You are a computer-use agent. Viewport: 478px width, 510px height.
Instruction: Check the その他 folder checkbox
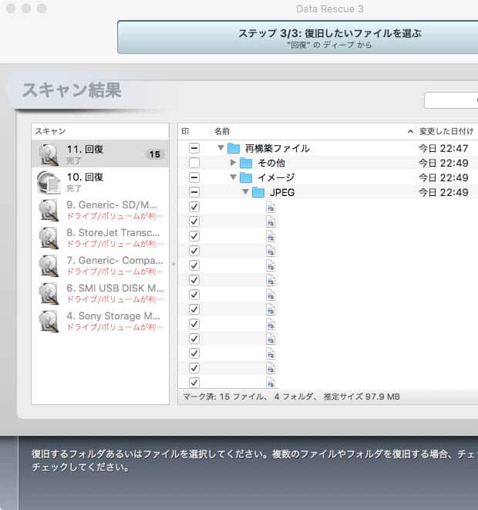click(x=194, y=163)
